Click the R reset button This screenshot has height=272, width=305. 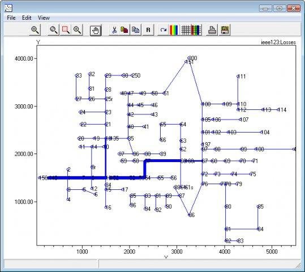(148, 30)
